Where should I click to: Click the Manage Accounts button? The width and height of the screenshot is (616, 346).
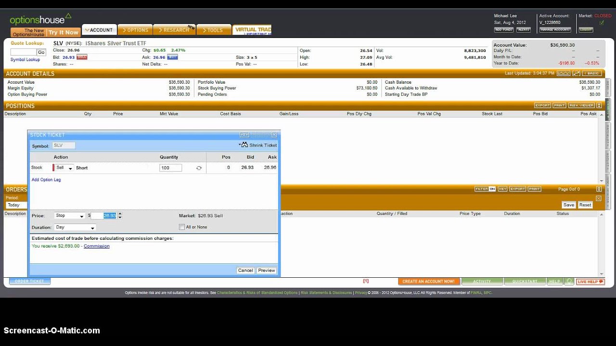pyautogui.click(x=555, y=30)
